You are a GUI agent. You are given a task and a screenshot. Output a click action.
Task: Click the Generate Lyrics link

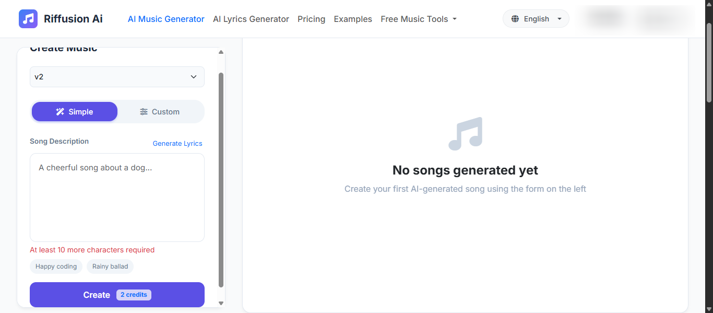177,143
